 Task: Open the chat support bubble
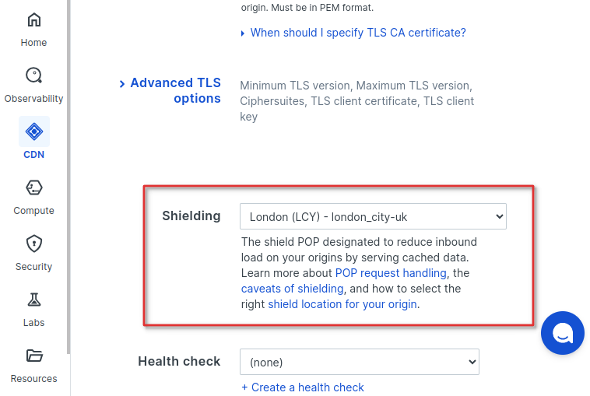563,333
